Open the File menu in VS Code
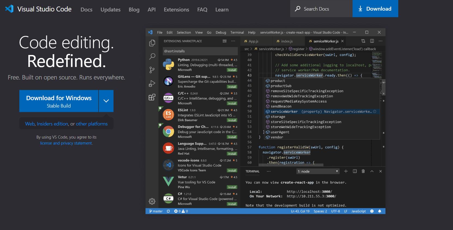453x230 pixels. (x=160, y=32)
